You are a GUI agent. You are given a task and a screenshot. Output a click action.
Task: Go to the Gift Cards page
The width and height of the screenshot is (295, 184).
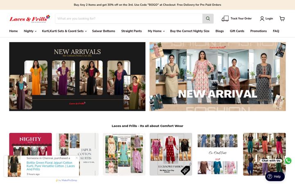pyautogui.click(x=237, y=31)
